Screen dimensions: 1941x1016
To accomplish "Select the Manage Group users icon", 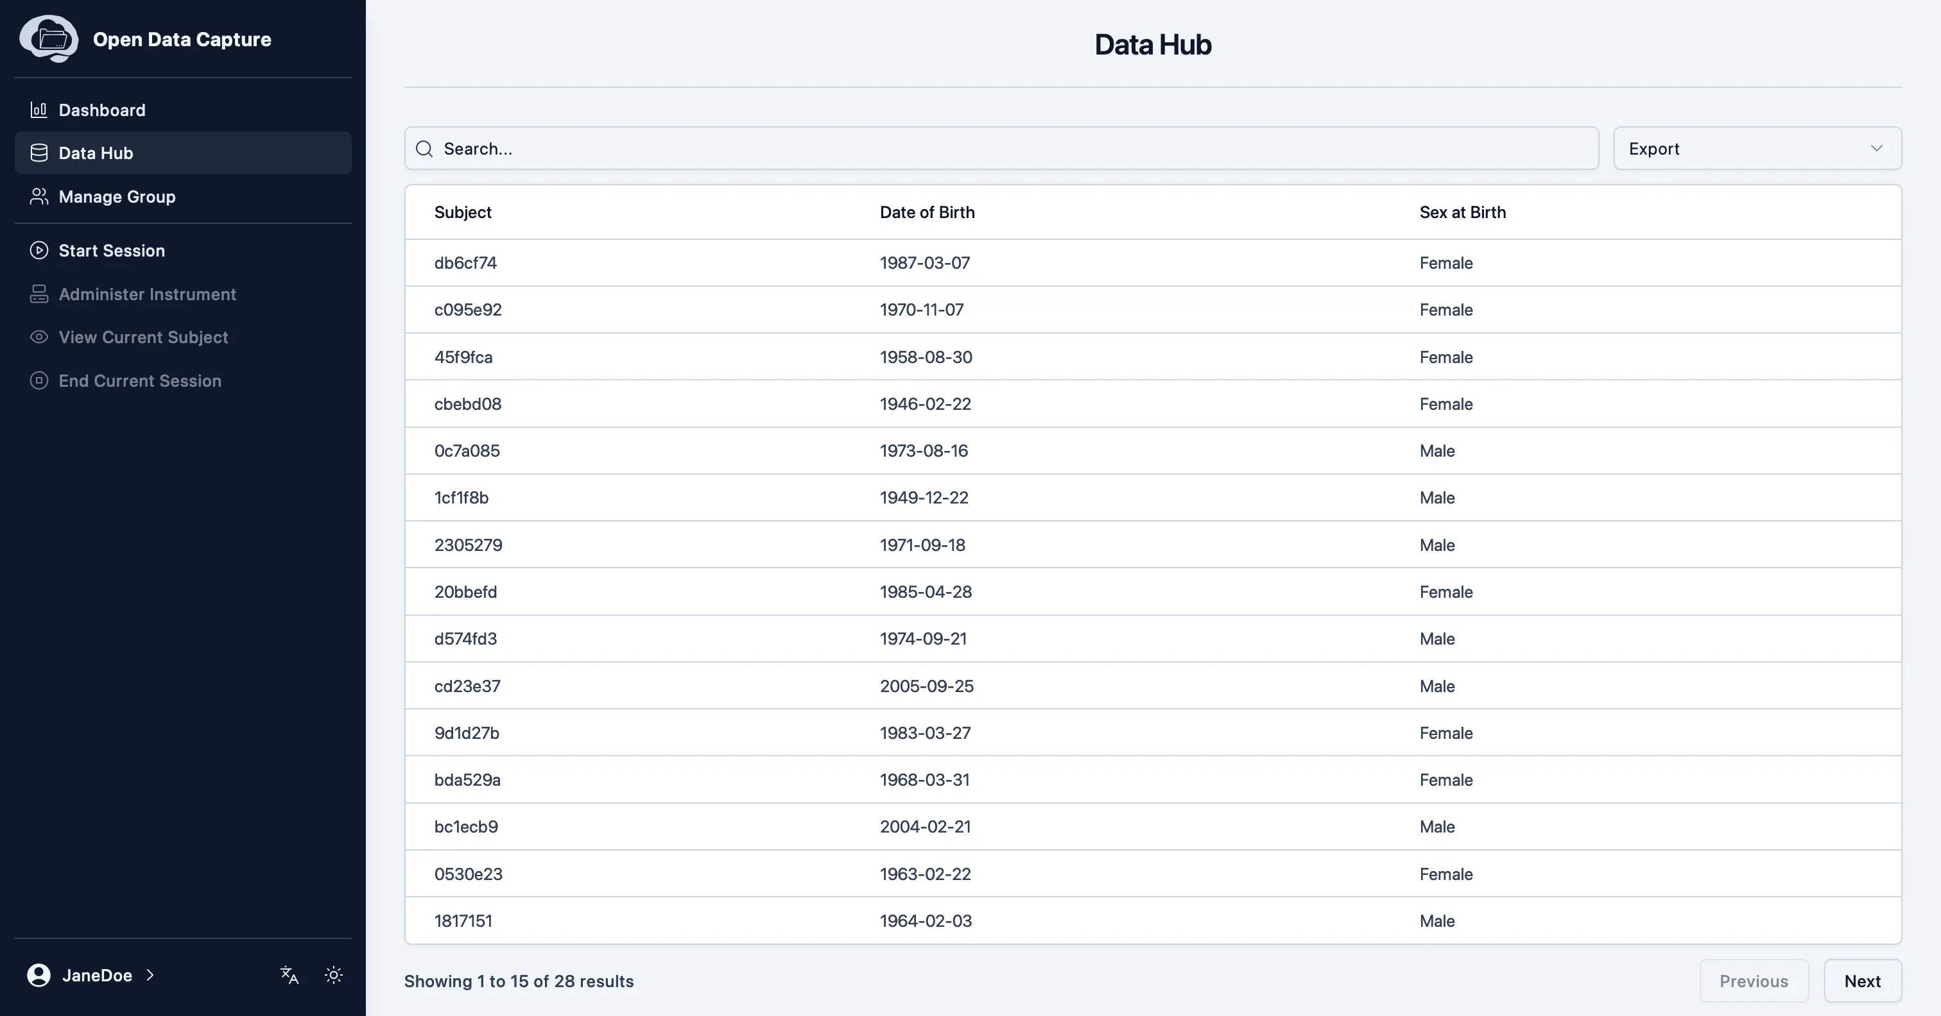I will 39,196.
